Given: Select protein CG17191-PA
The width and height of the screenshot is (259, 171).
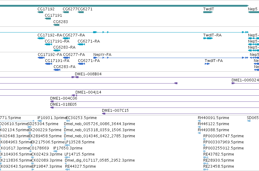Looking at the screenshot, I should pos(57,61).
